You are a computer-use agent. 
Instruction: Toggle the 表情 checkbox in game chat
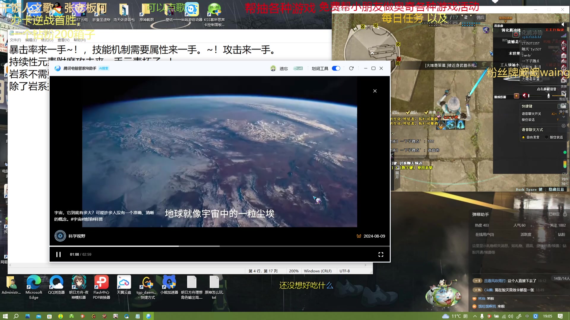click(426, 112)
